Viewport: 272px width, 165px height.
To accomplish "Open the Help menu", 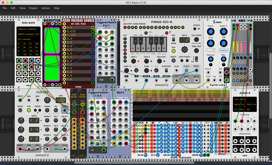I will point(56,8).
